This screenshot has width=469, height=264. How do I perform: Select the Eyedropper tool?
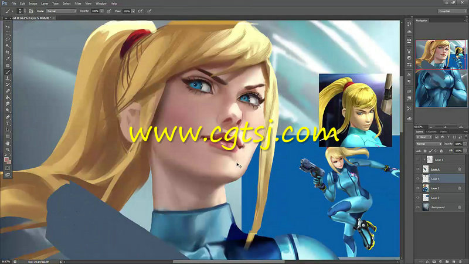click(8, 59)
